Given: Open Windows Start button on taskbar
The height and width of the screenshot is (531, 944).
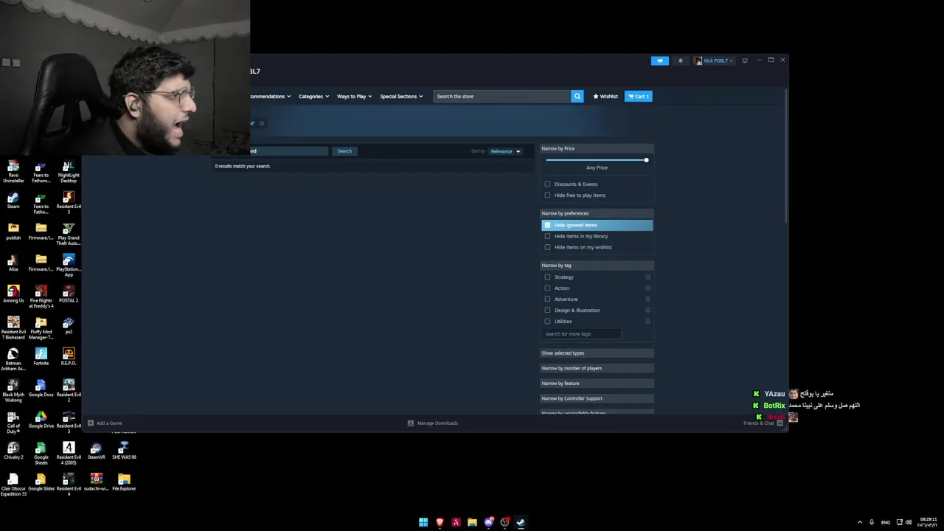Looking at the screenshot, I should 423,522.
